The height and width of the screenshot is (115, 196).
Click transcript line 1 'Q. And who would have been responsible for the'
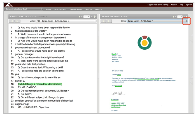point(44,27)
